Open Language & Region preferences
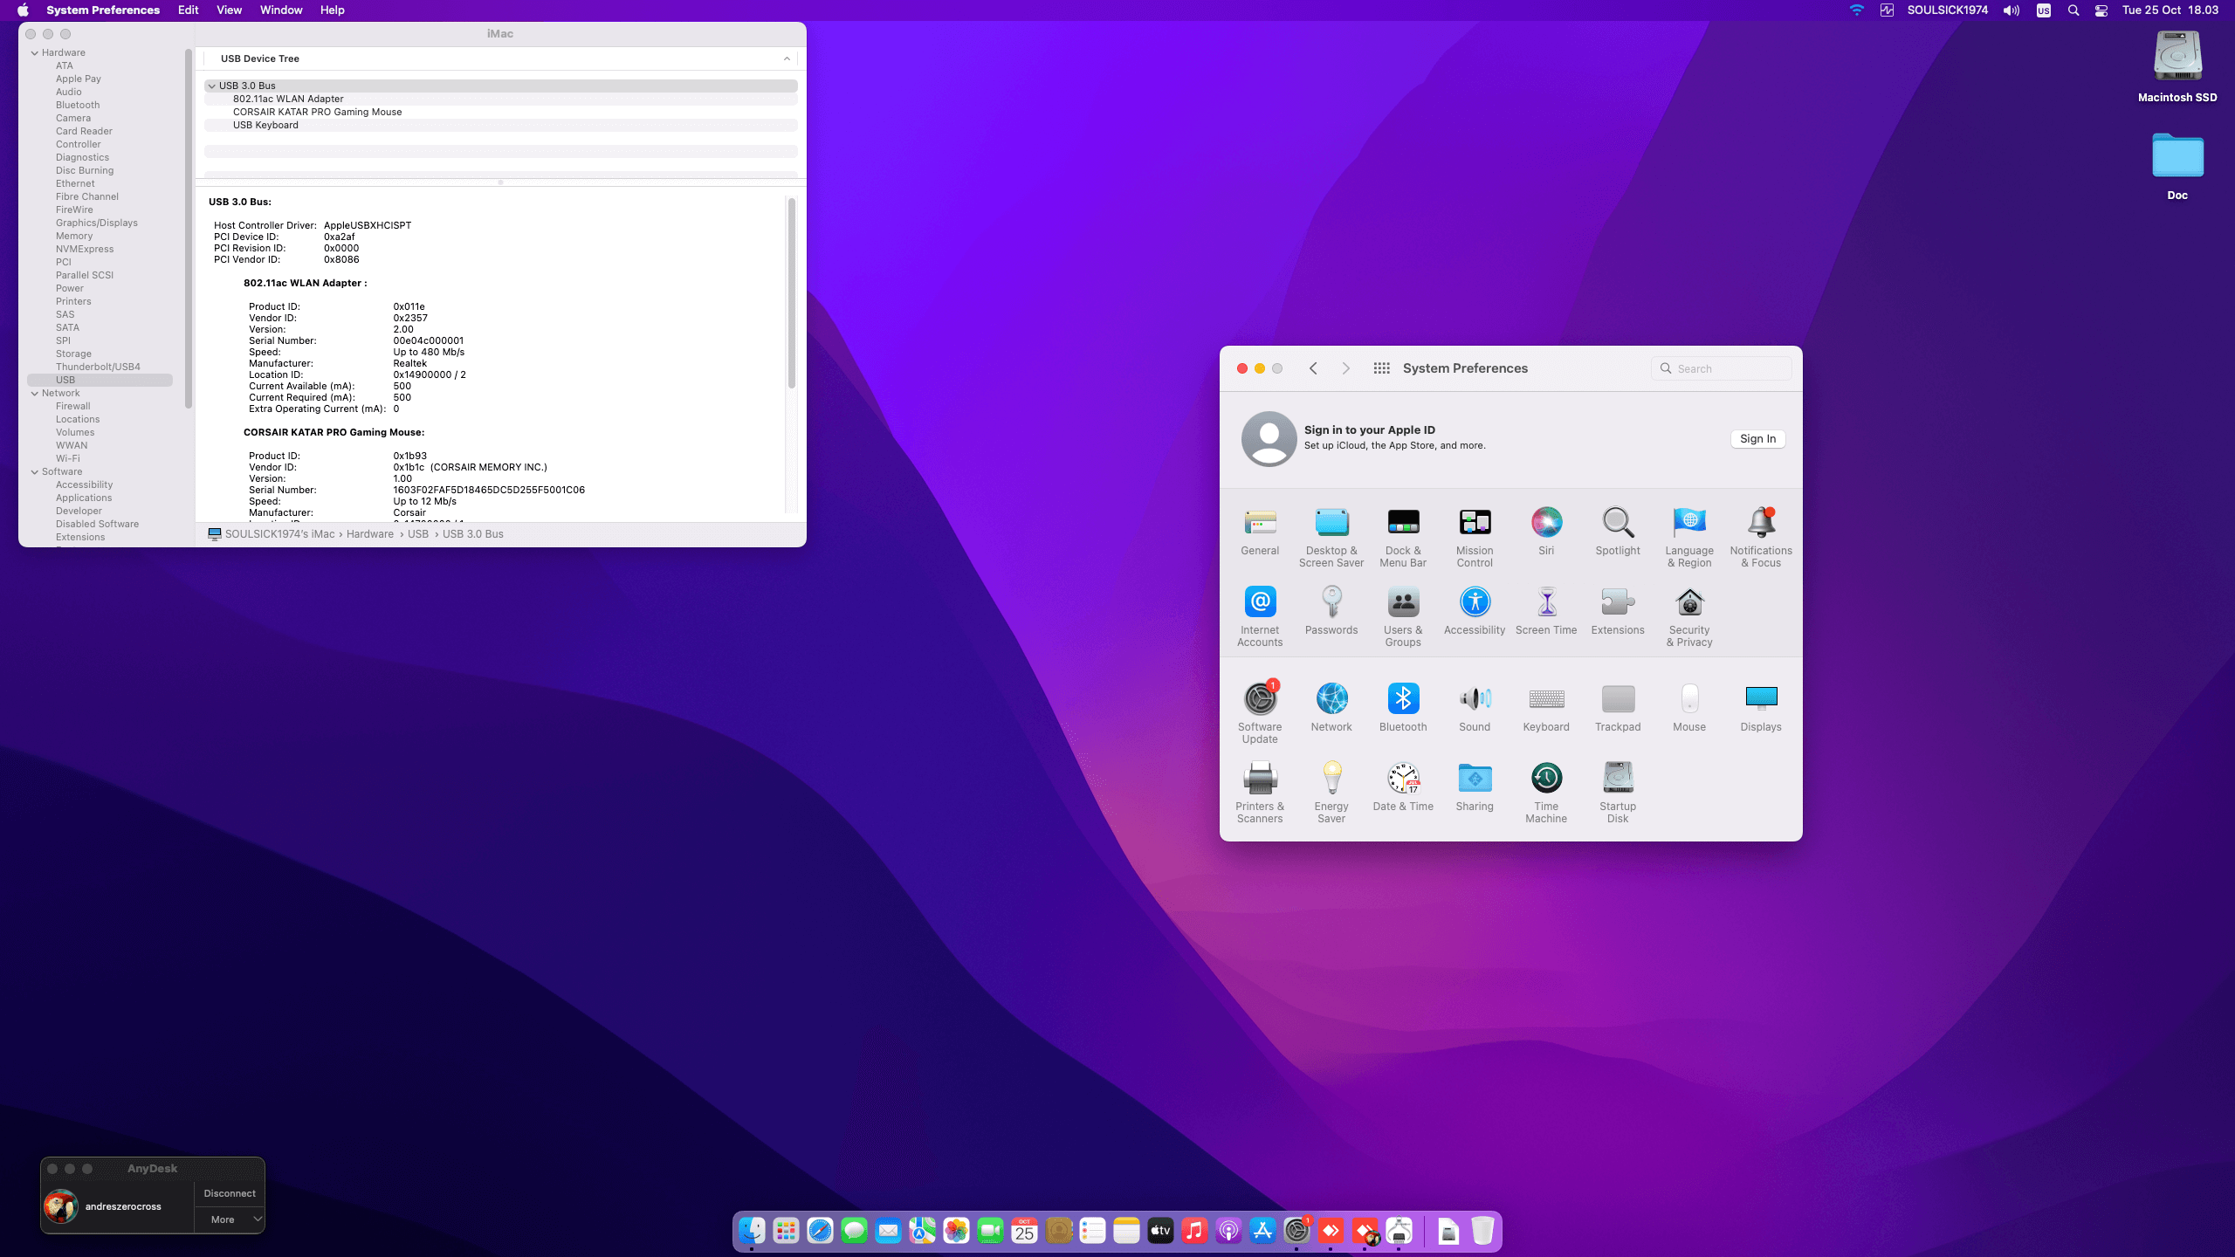Viewport: 2235px width, 1257px height. [x=1689, y=537]
